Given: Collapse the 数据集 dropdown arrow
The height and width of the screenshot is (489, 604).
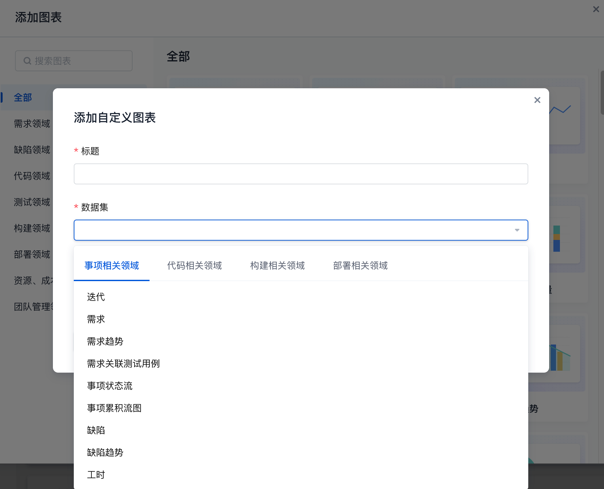Looking at the screenshot, I should pos(517,230).
